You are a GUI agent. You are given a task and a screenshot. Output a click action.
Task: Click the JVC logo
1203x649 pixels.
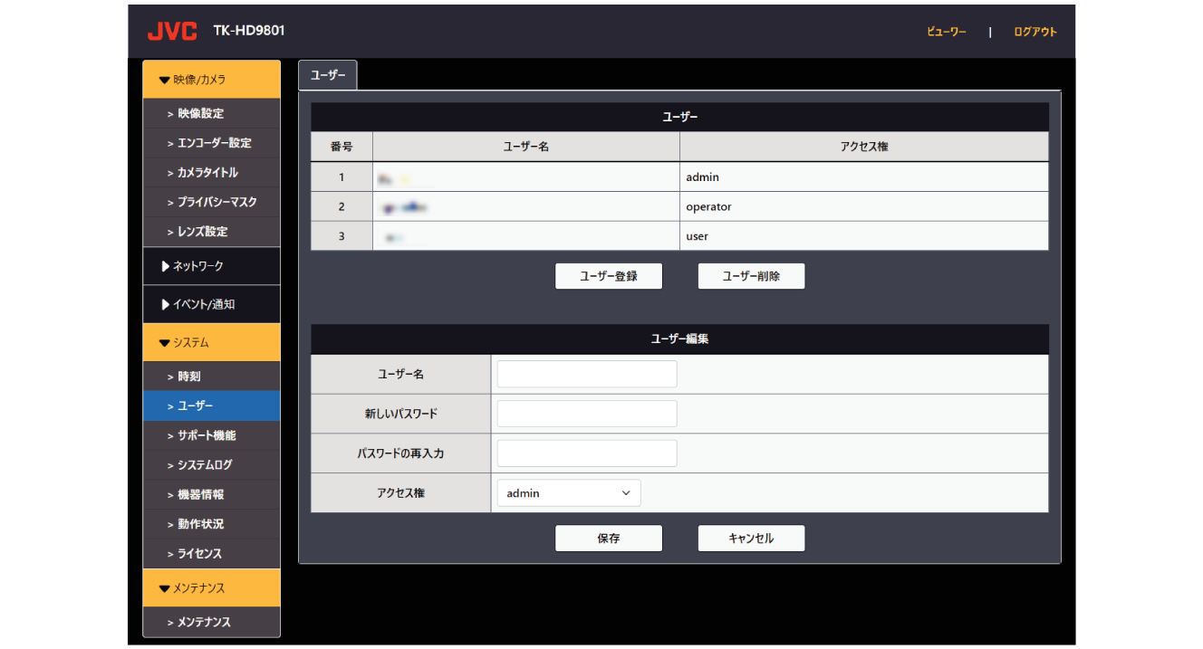[x=172, y=31]
